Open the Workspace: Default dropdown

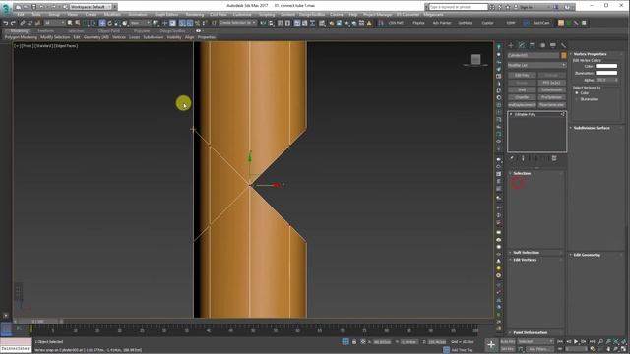point(92,7)
